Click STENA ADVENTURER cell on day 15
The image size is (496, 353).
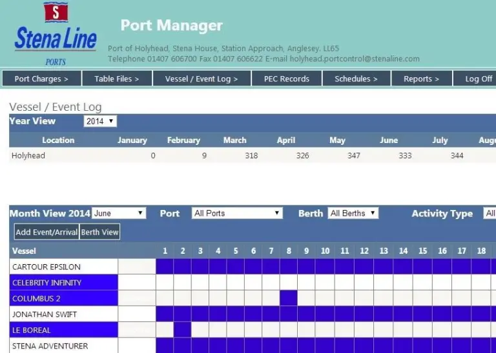(x=422, y=345)
